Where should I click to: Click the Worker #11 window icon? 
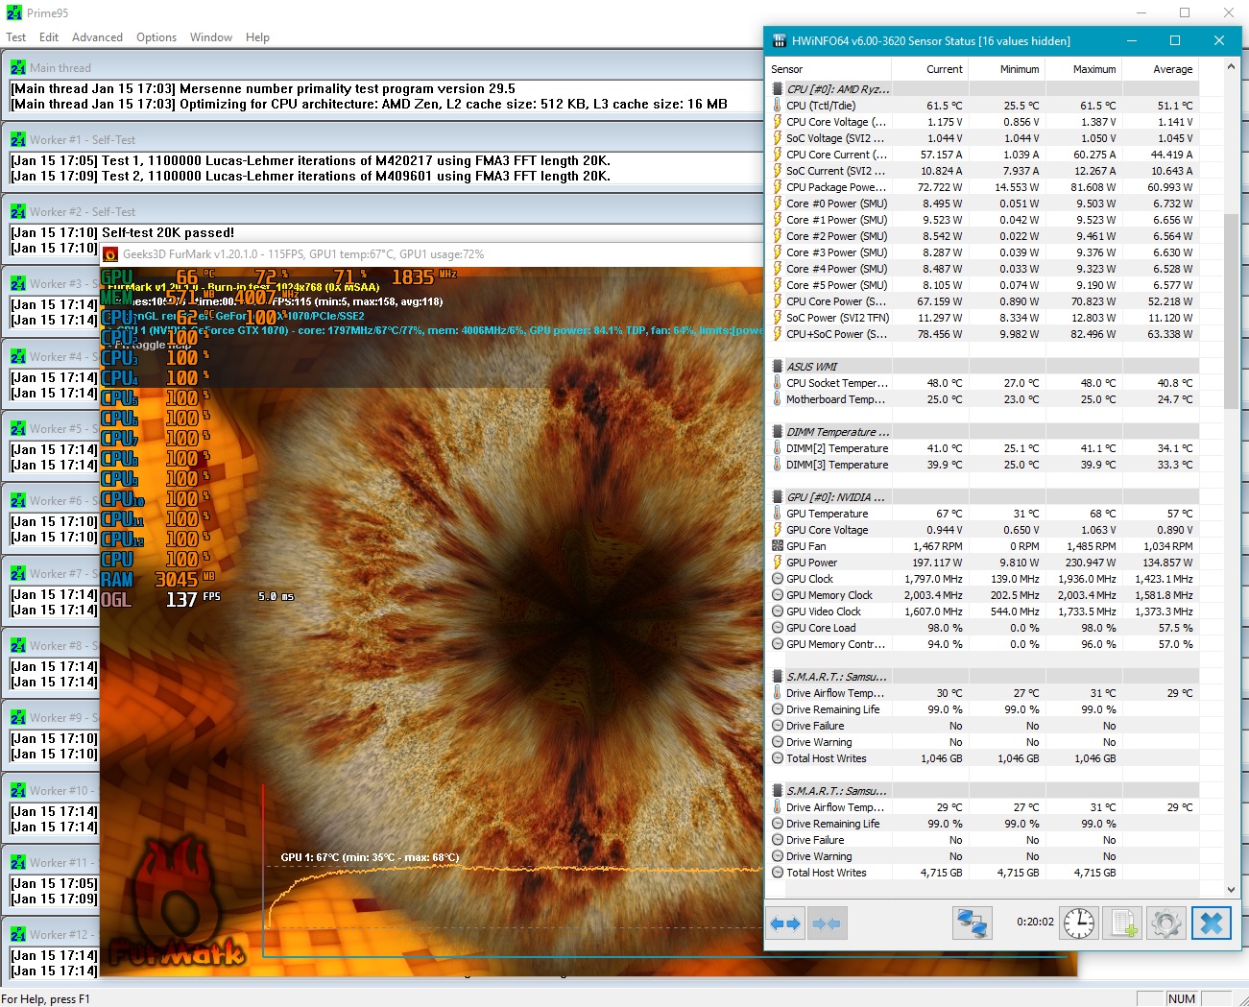point(18,862)
